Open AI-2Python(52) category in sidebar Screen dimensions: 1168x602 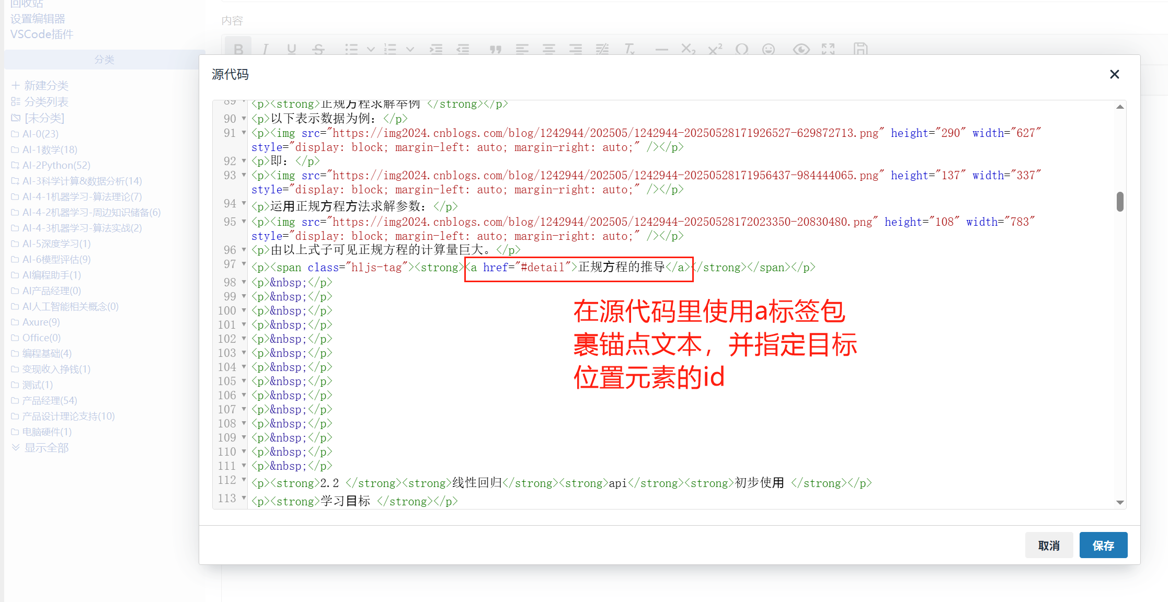point(56,165)
